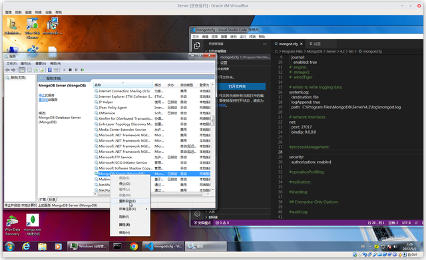Click the Forward arrow in Services toolbar

click(13, 70)
